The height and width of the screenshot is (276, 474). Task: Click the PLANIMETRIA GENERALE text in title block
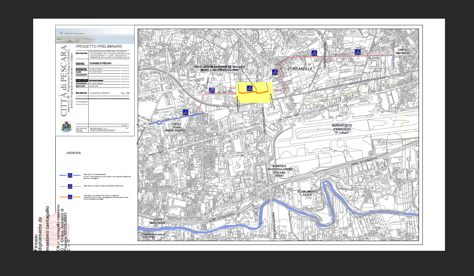point(100,93)
